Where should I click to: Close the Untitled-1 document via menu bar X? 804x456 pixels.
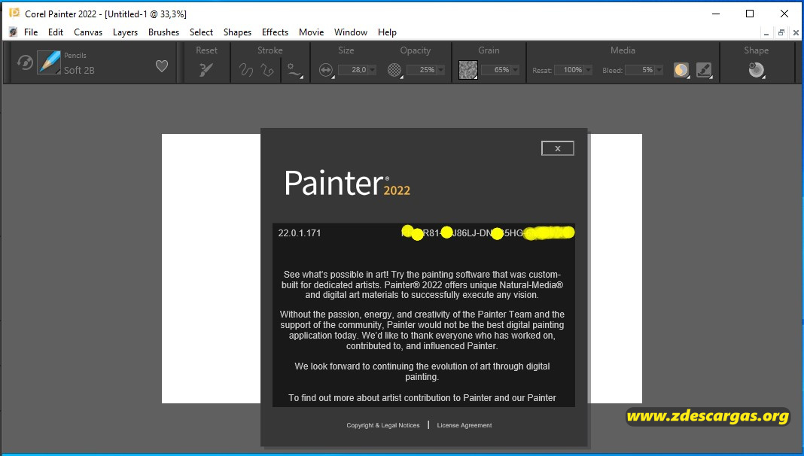(796, 33)
